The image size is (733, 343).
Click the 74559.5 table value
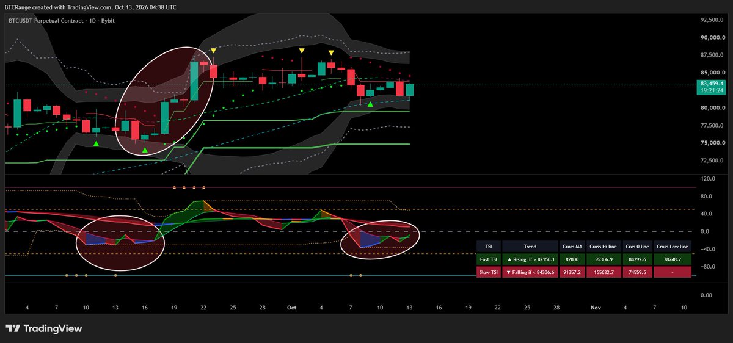[x=637, y=272]
